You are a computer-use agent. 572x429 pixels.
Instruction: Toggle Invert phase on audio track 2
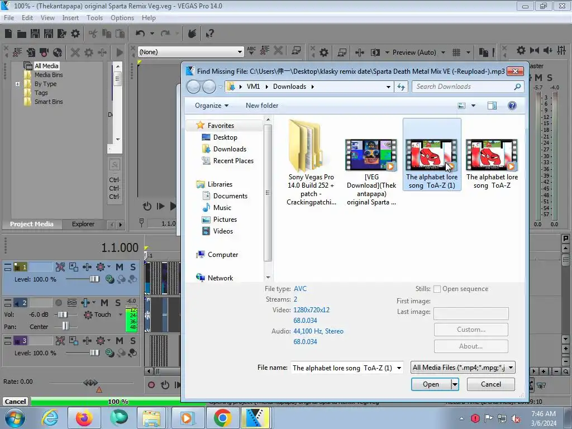(x=72, y=303)
